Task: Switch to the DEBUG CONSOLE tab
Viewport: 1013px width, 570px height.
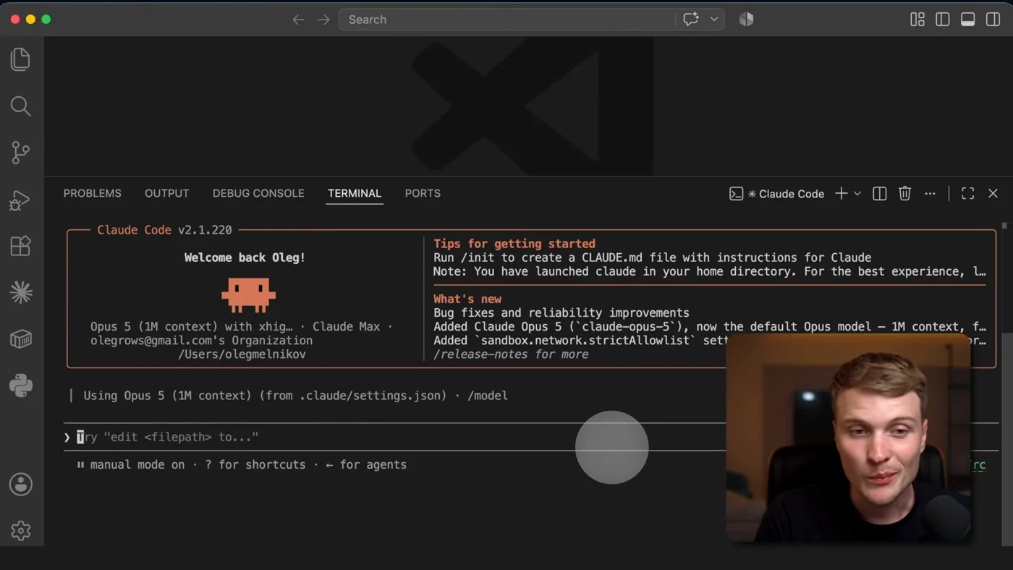Action: point(258,193)
